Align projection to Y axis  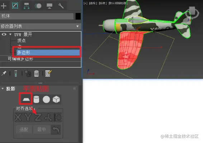click(28, 118)
